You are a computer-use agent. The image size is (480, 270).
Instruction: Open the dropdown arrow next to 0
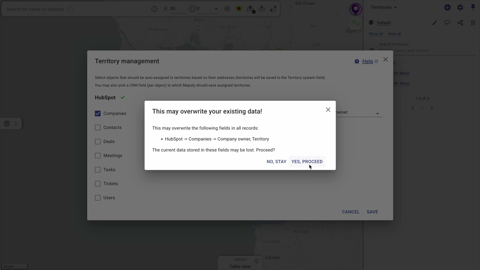coord(216,9)
